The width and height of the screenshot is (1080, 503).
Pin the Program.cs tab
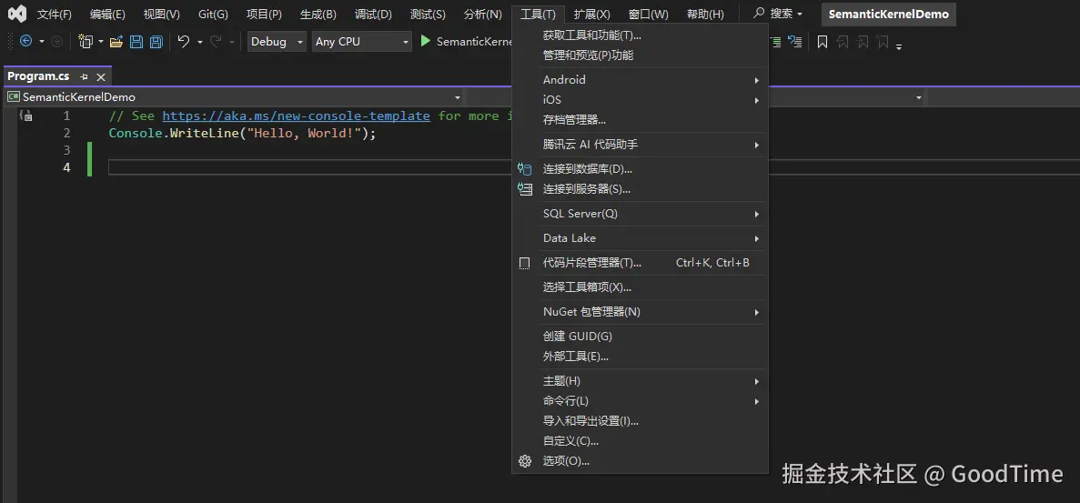point(84,77)
